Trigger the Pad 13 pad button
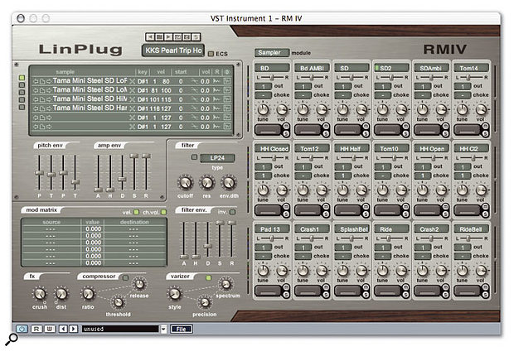The width and height of the screenshot is (514, 351). [268, 291]
